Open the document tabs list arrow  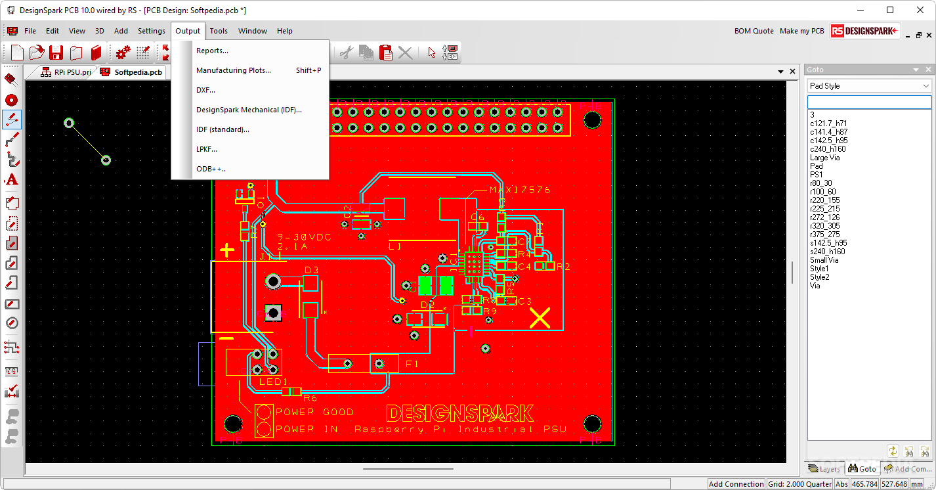point(781,71)
